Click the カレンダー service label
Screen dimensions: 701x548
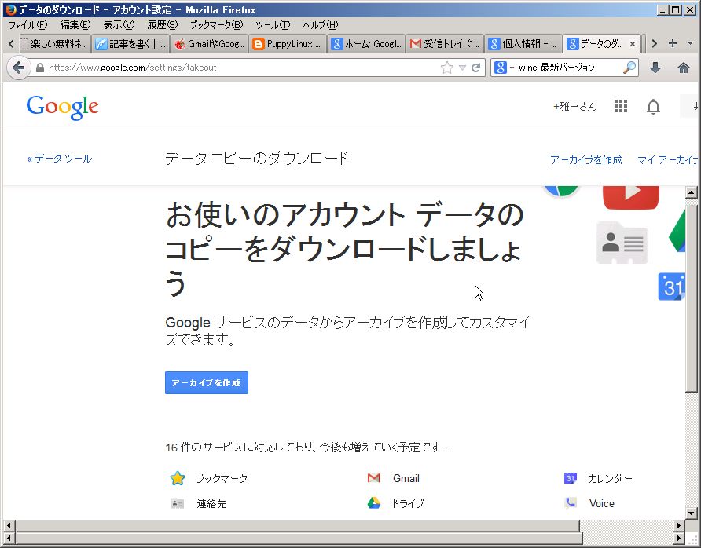(611, 478)
